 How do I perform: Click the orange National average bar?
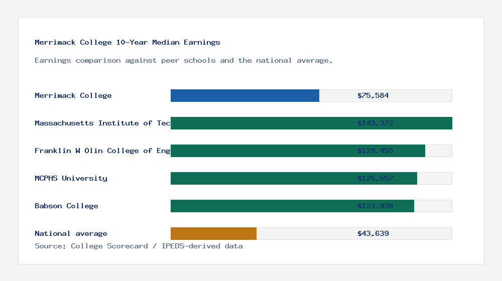coord(213,234)
